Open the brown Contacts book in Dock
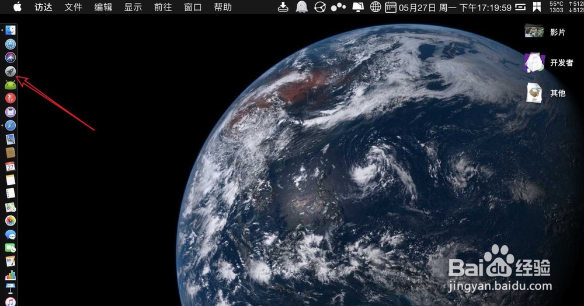Viewport: 584px width, 306px height. click(11, 153)
